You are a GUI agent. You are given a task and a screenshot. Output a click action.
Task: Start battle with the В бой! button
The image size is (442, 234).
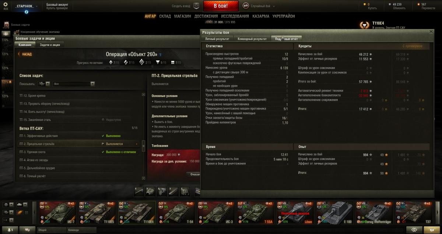(x=221, y=6)
